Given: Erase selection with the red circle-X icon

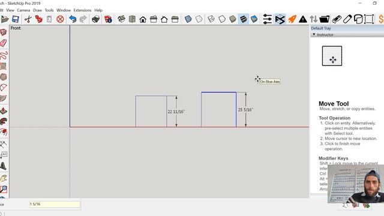Looking at the screenshot, I should click(x=60, y=19).
